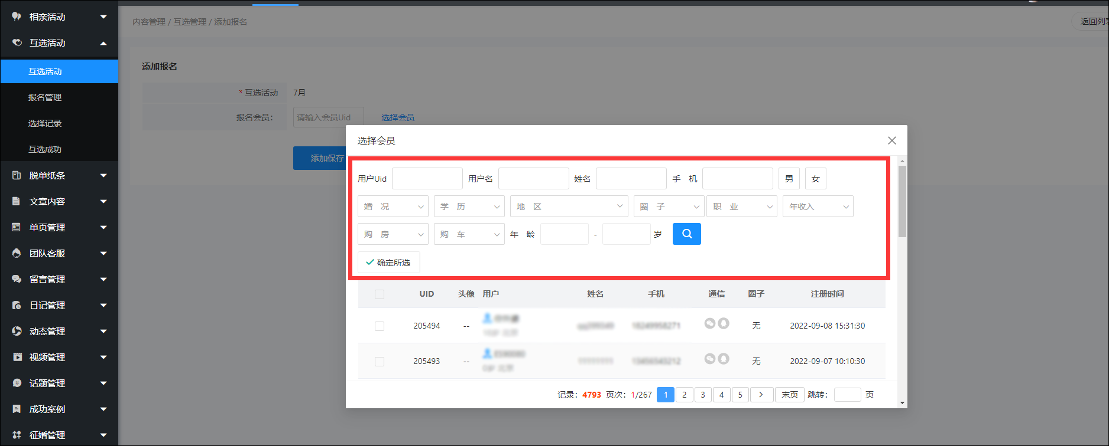Image resolution: width=1109 pixels, height=446 pixels.
Task: Close the 选择会员 dialog
Action: click(891, 140)
